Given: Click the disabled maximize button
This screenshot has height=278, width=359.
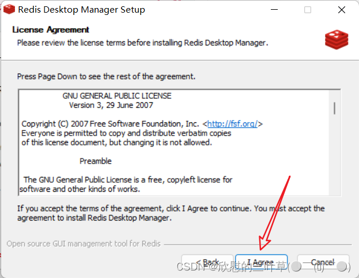Looking at the screenshot, I should click(308, 10).
